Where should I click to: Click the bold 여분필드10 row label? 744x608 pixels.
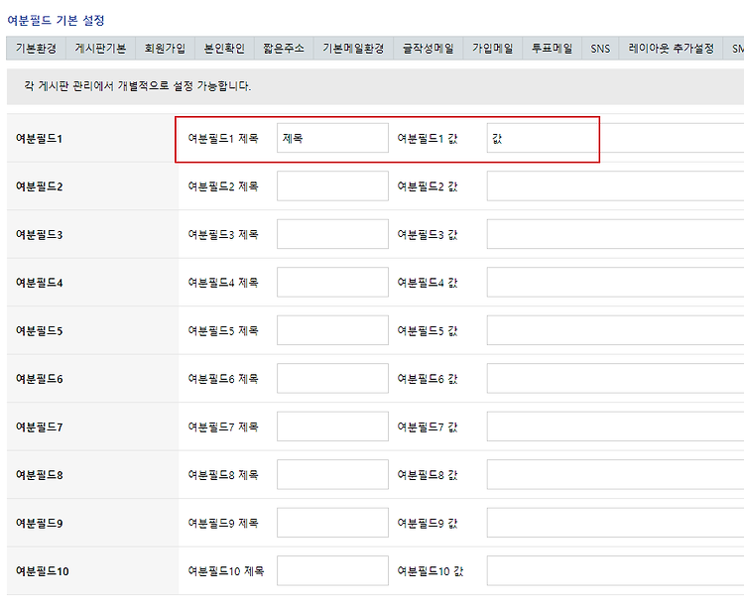(x=43, y=571)
